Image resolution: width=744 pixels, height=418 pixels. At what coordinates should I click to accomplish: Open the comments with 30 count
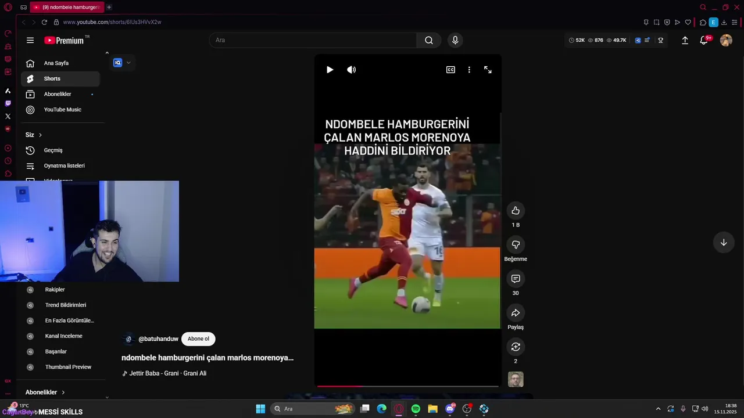pyautogui.click(x=516, y=279)
